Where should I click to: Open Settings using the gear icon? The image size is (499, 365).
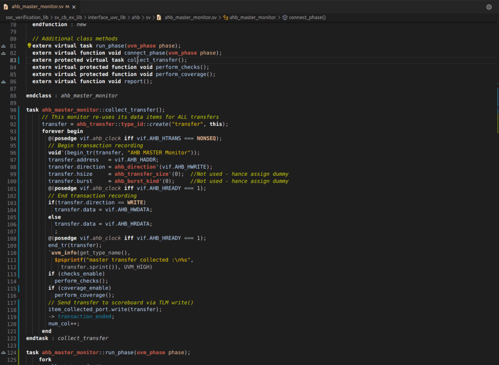(489, 7)
